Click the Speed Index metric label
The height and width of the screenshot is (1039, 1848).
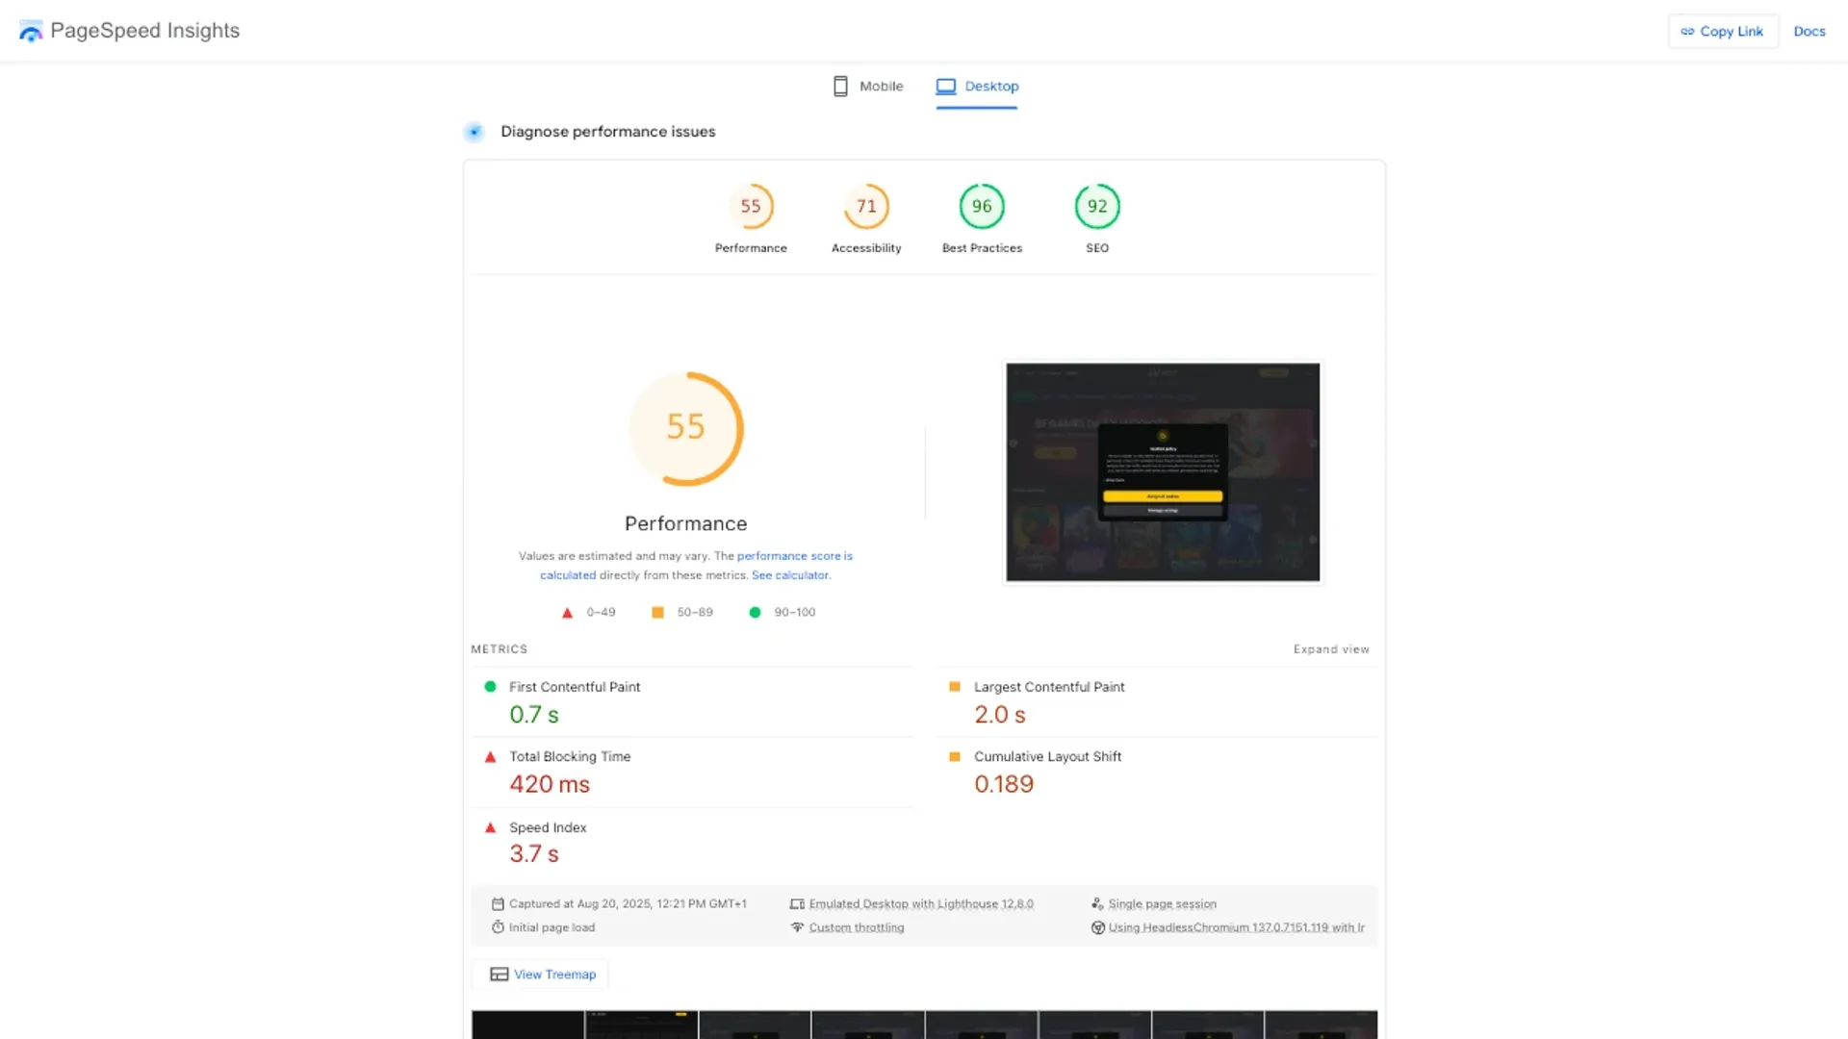(548, 827)
